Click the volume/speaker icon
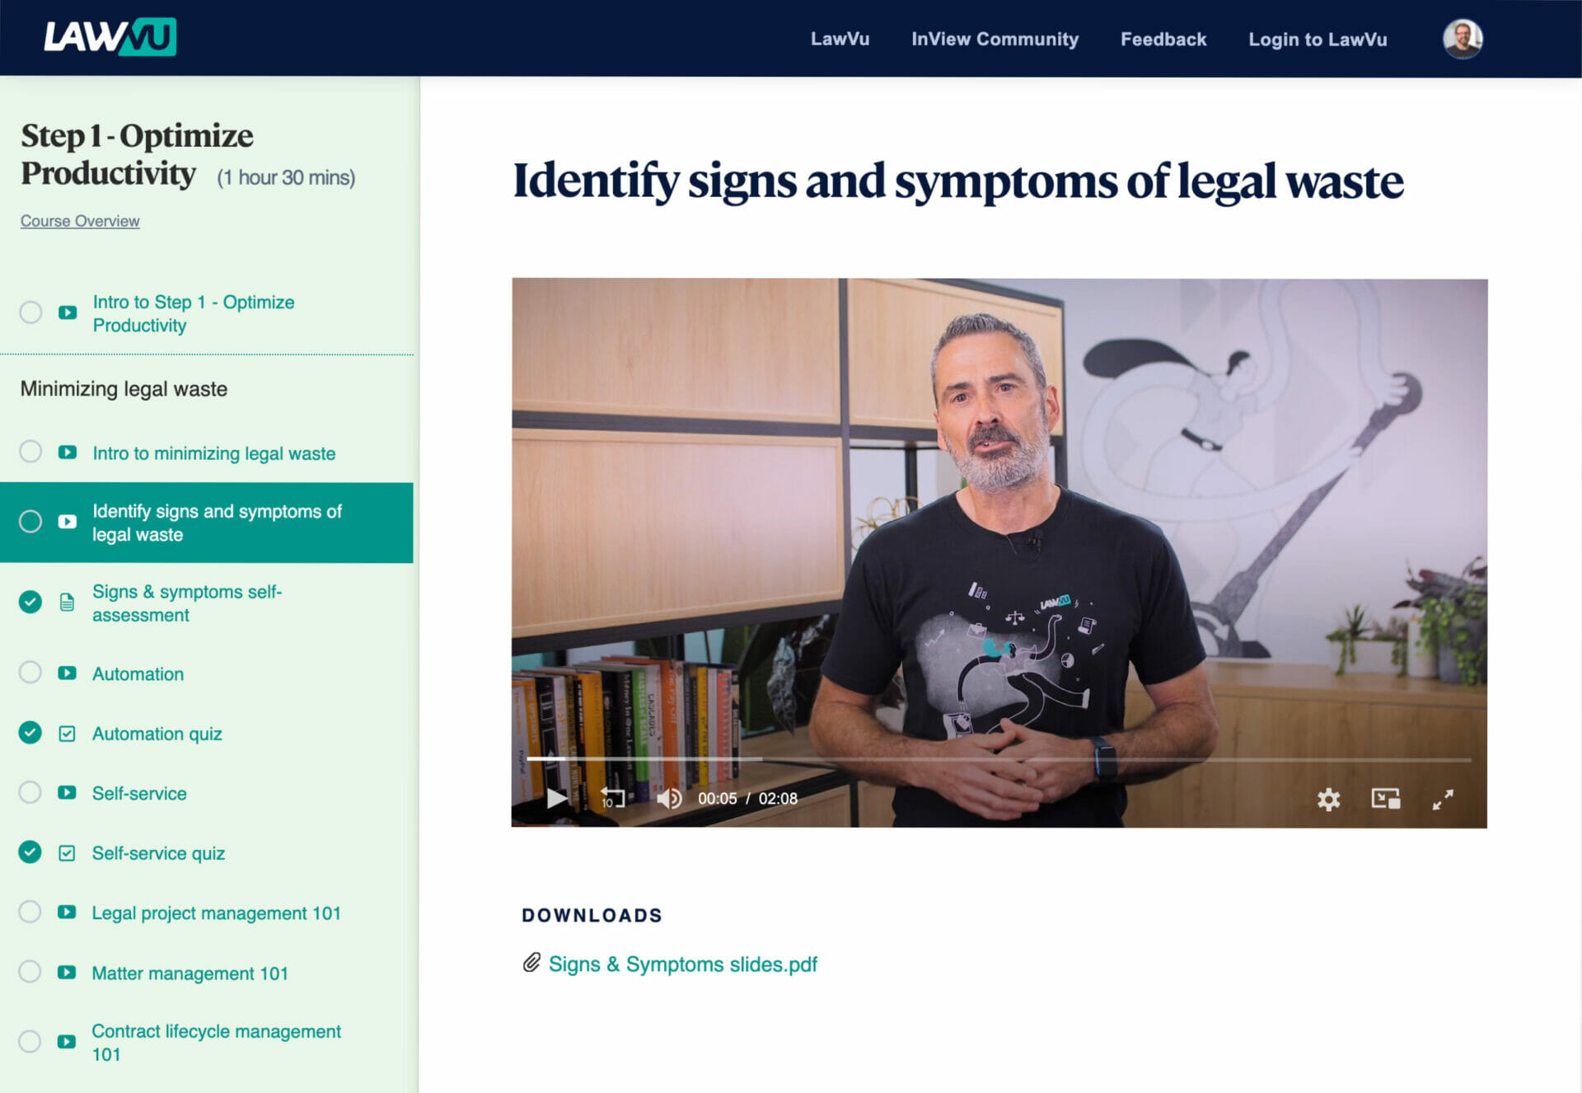 [x=670, y=799]
